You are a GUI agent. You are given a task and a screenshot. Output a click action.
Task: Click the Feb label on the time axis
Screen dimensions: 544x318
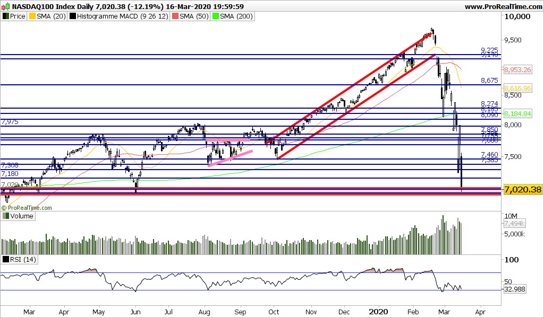(x=413, y=312)
